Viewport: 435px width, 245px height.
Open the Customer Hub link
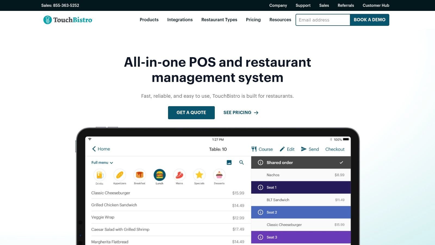point(376,5)
